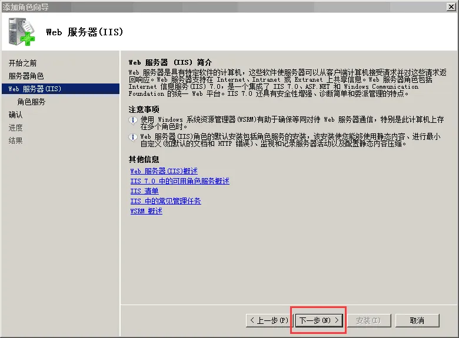Close the 添加角色向导 window
Screen dimensions: 459x338
coord(451,6)
